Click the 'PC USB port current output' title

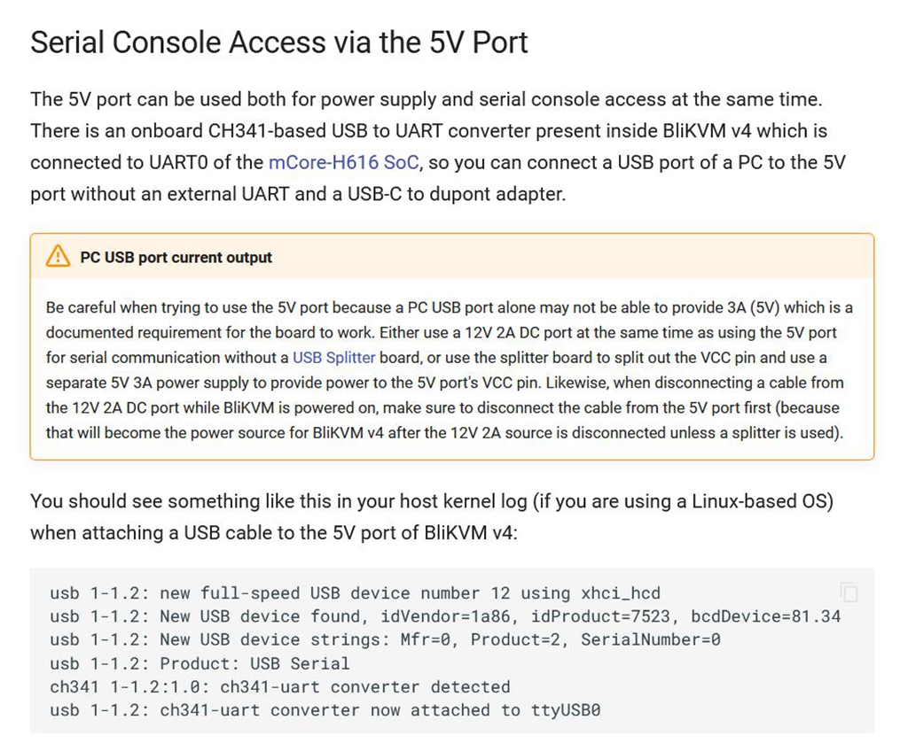(x=176, y=258)
